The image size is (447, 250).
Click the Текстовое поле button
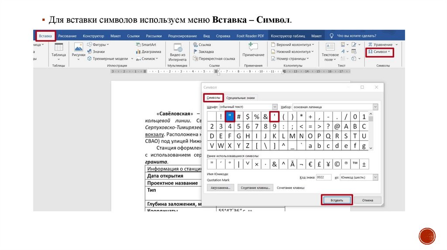coord(330,52)
